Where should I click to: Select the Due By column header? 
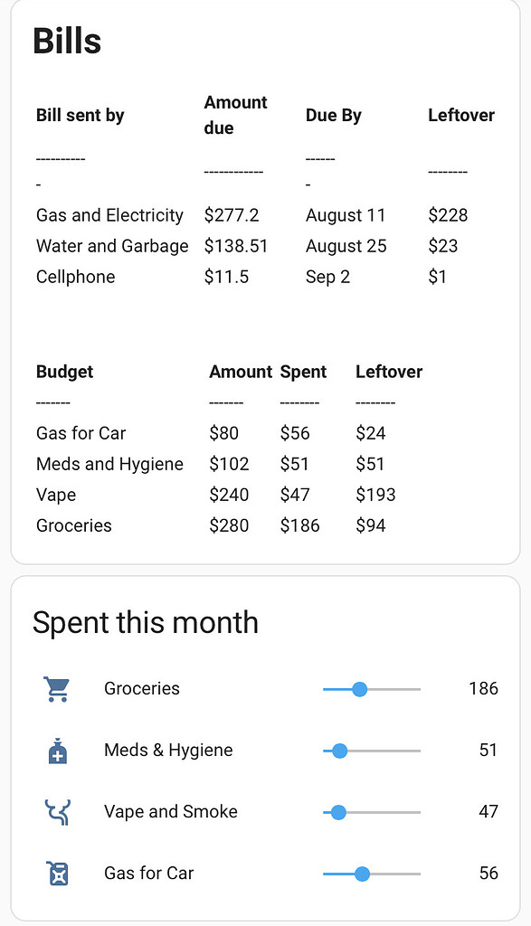pos(333,115)
